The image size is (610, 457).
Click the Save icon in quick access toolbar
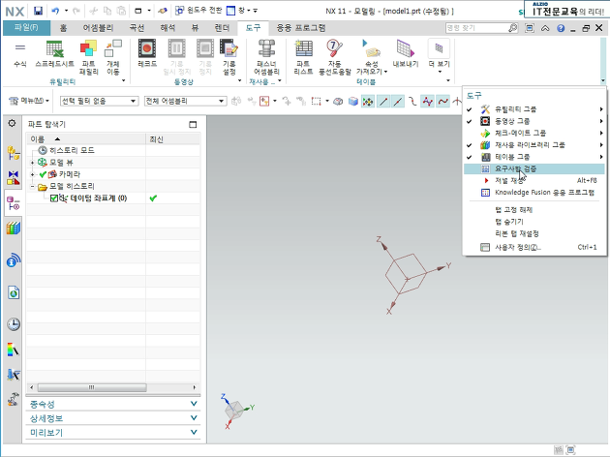pos(38,11)
